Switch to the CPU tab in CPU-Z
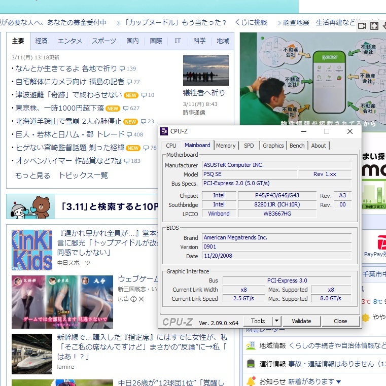This screenshot has height=386, width=386. click(171, 146)
